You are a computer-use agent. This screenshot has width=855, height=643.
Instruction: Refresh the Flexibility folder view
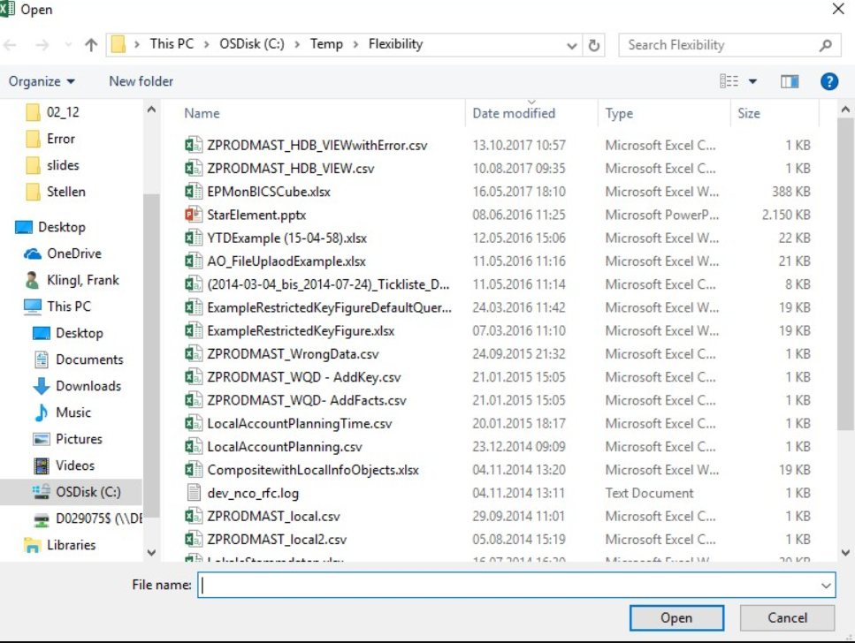(594, 45)
